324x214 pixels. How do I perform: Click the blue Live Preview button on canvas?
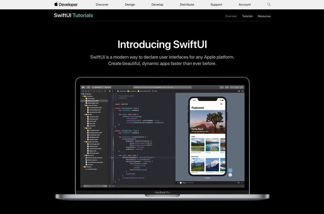pyautogui.click(x=230, y=170)
